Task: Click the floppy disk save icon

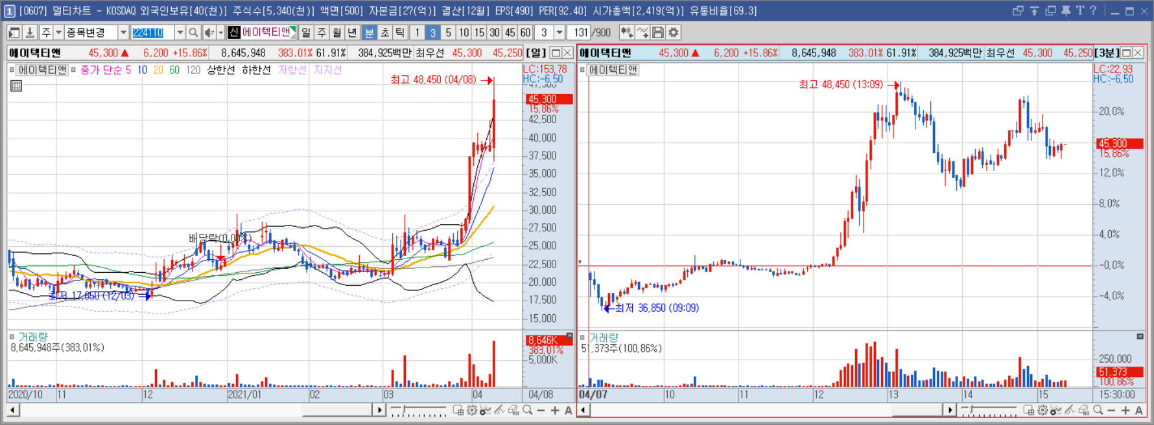Action: click(658, 32)
